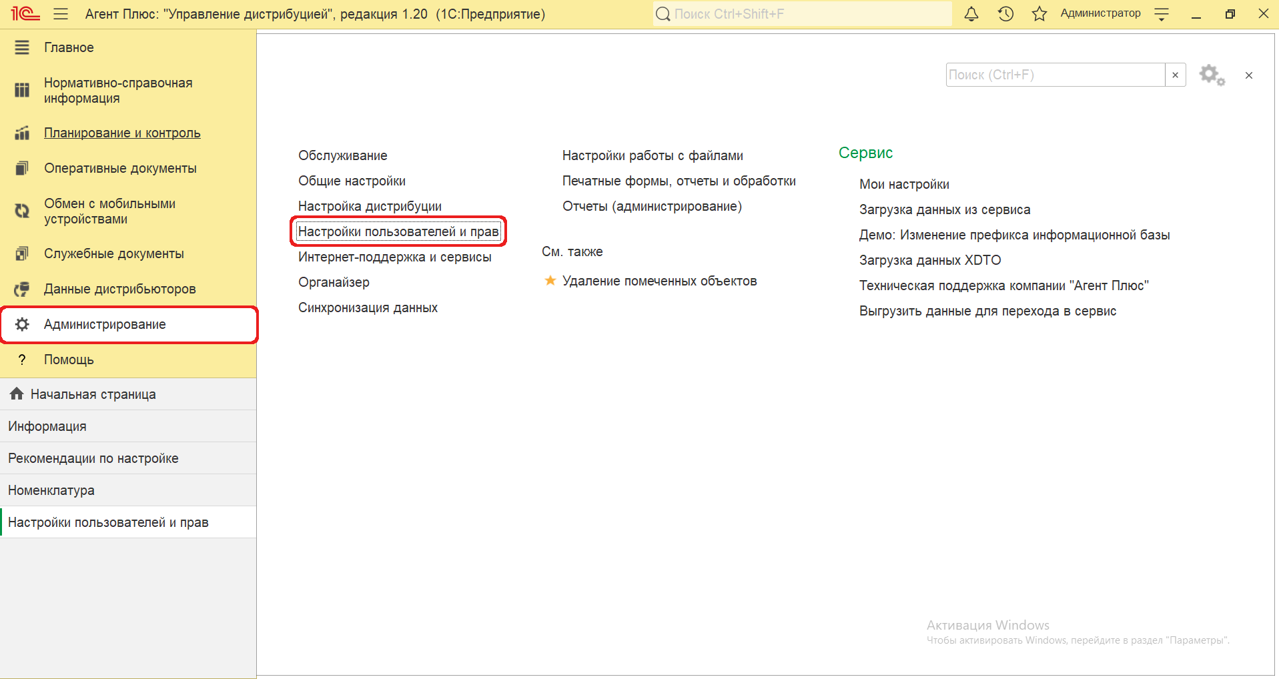Open the history clock icon
This screenshot has height=679, width=1279.
click(x=1005, y=14)
